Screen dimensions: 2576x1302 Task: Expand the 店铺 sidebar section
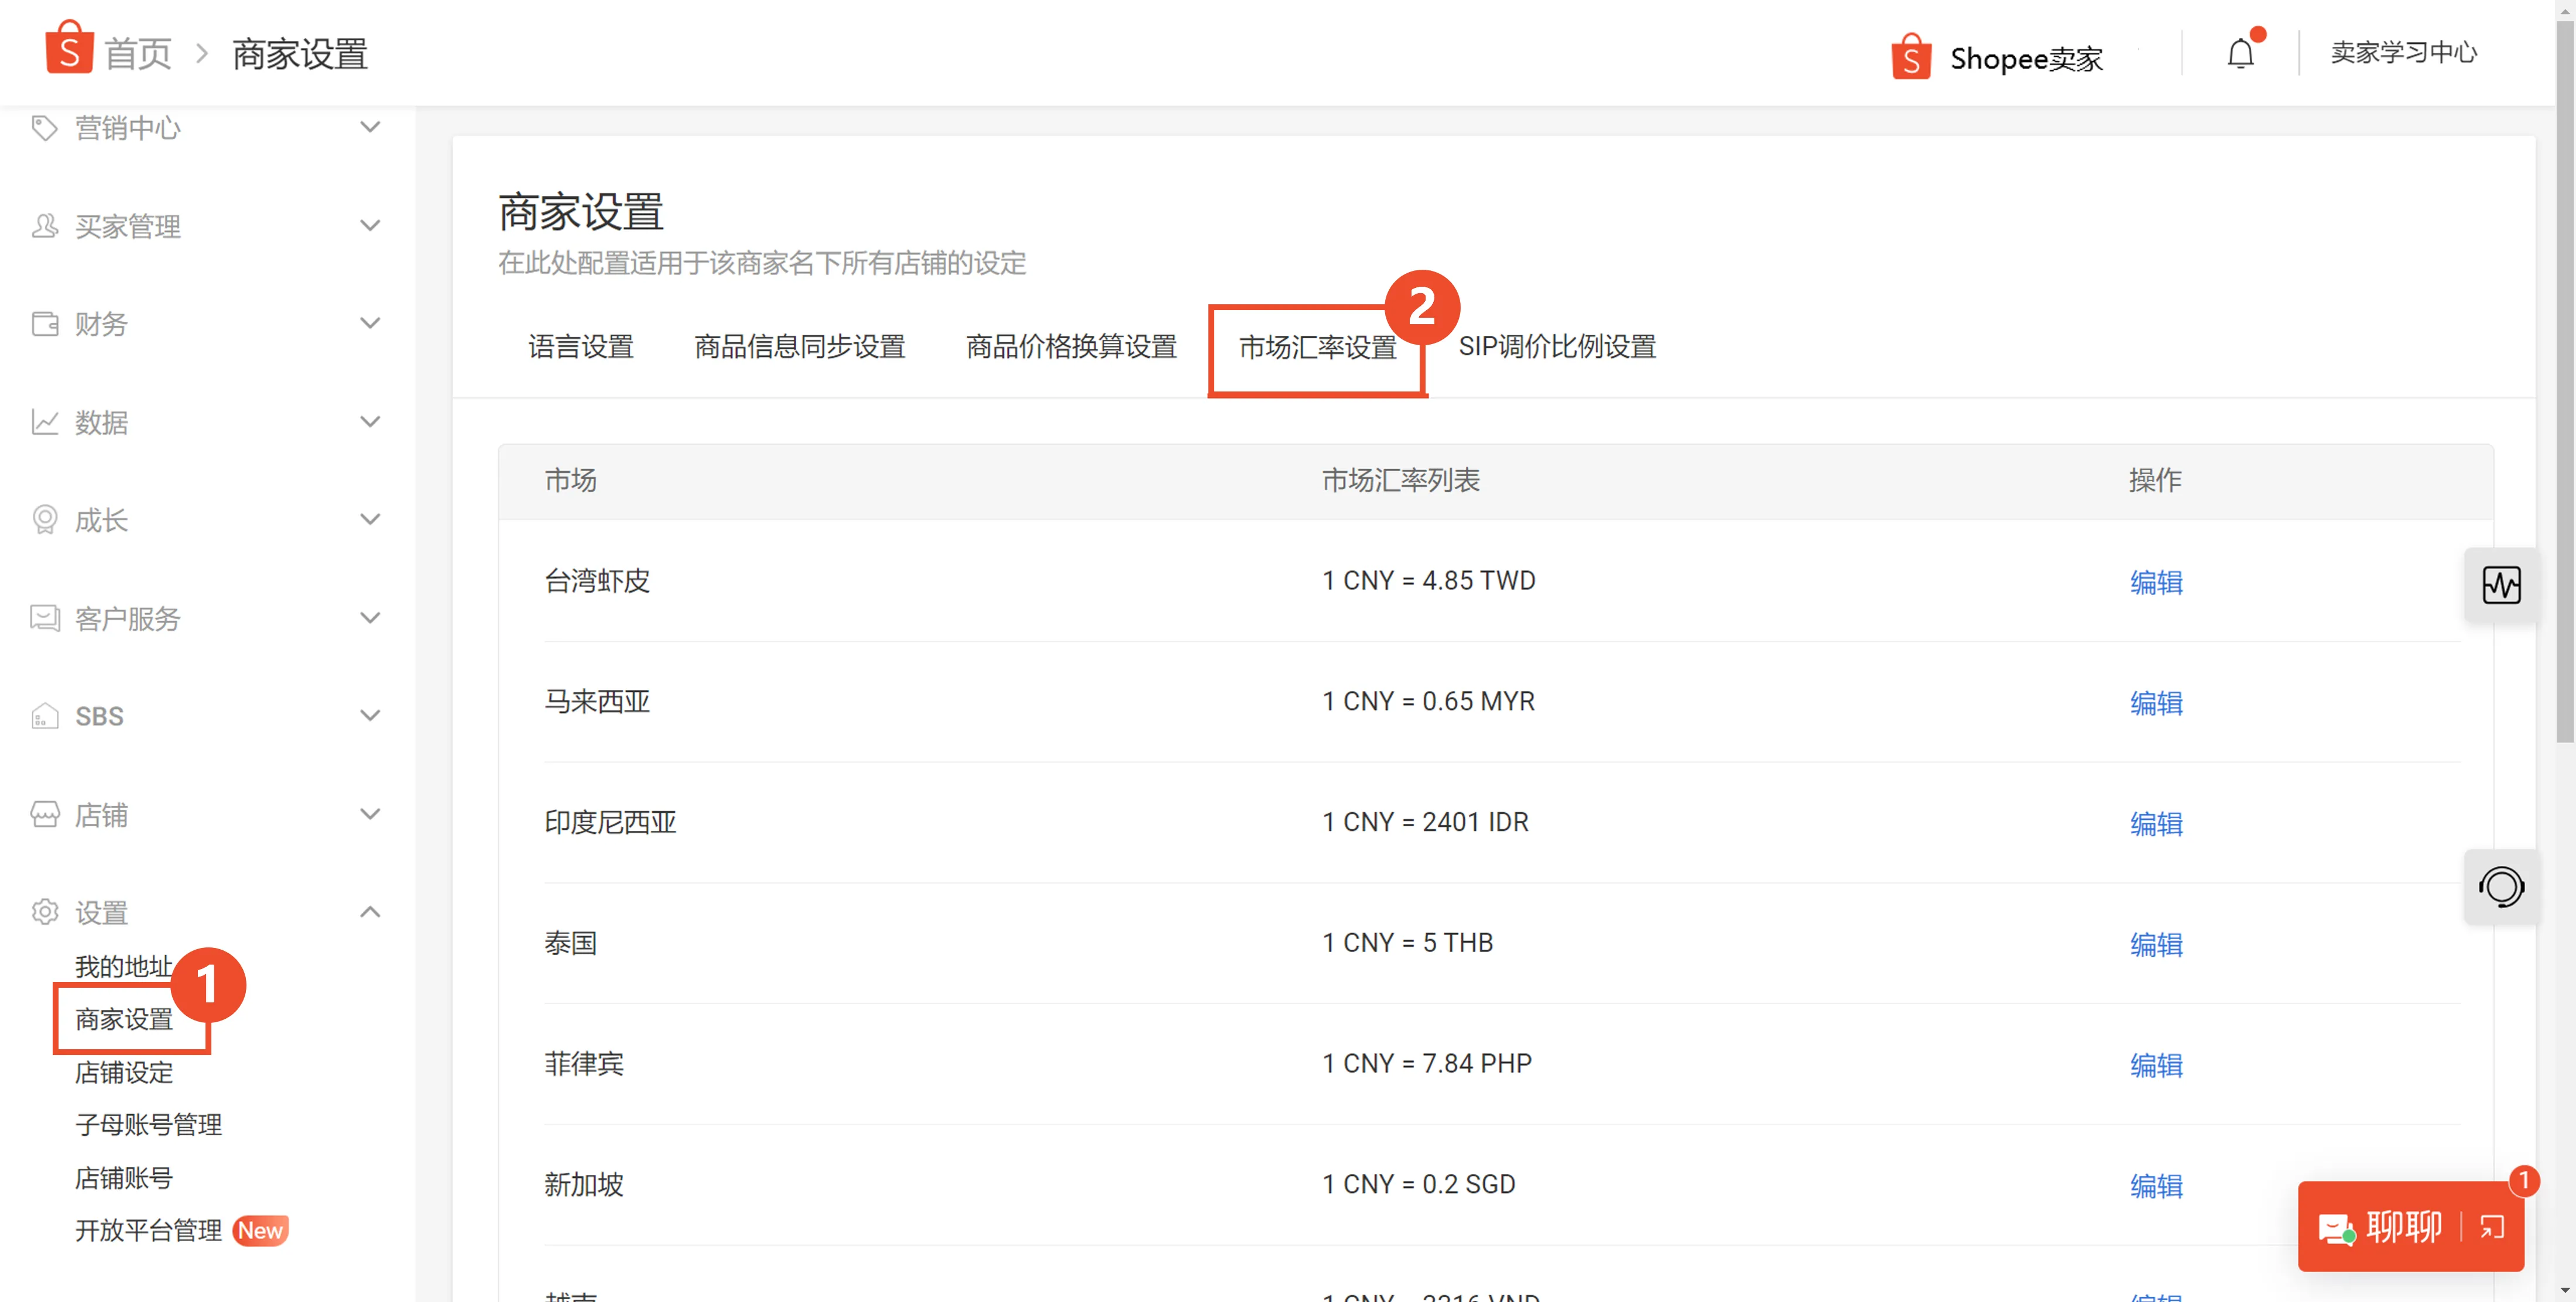click(369, 813)
